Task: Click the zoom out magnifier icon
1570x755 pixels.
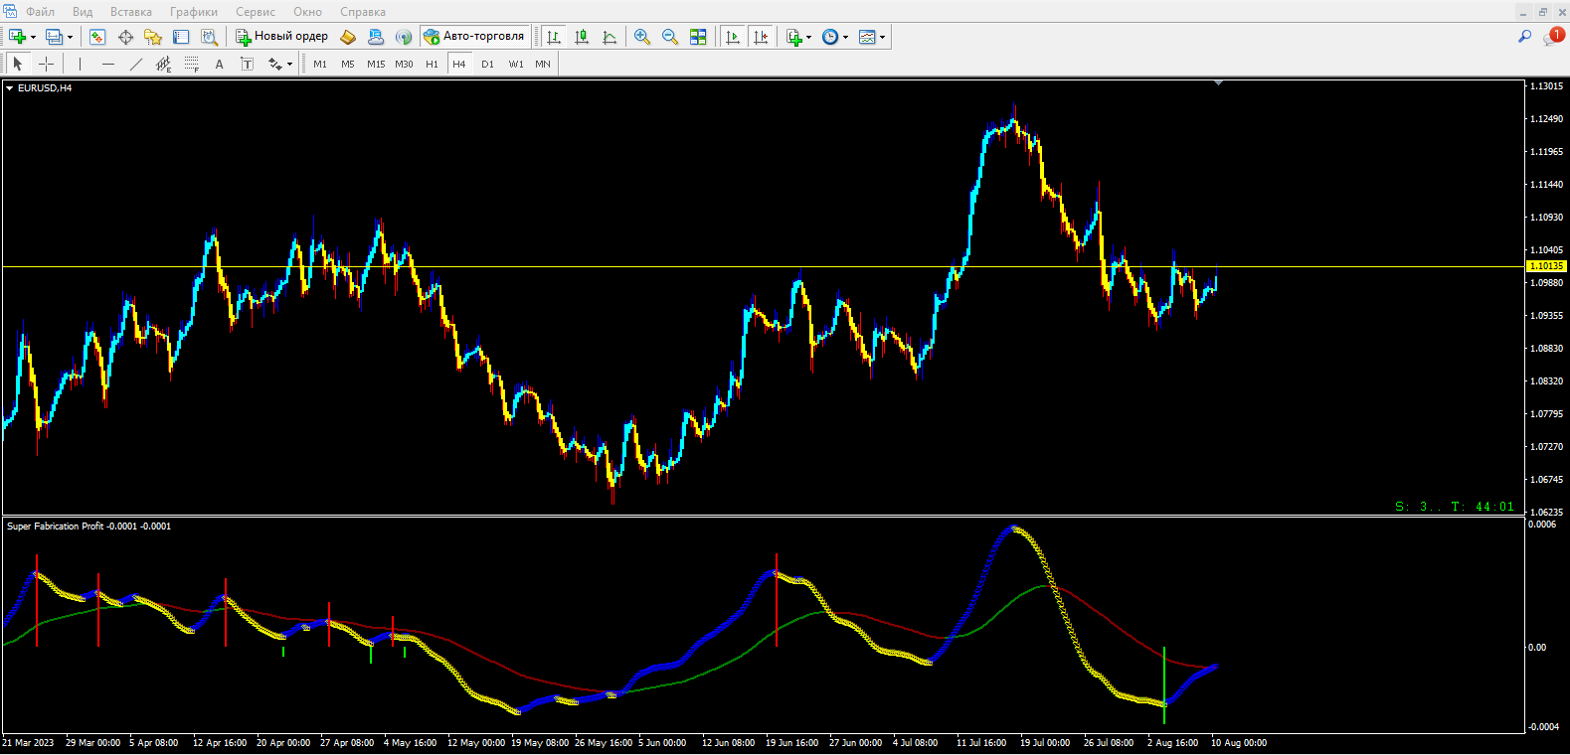Action: [x=670, y=37]
